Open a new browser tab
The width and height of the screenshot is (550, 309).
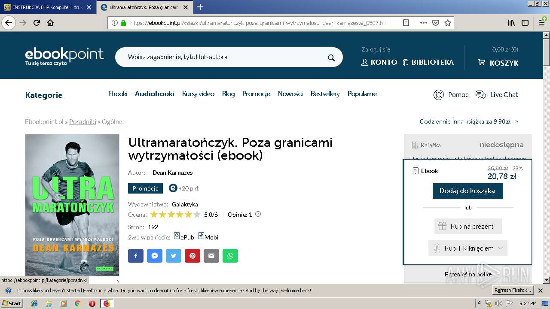(x=200, y=7)
